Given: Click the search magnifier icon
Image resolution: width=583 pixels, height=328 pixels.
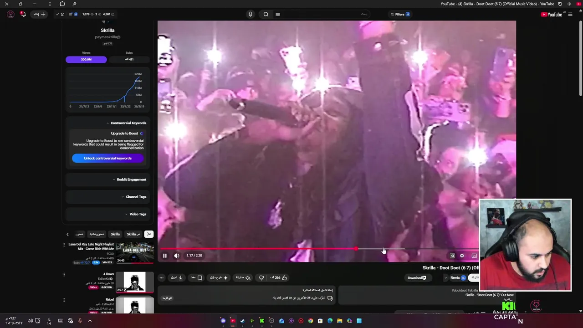Looking at the screenshot, I should coord(266,14).
